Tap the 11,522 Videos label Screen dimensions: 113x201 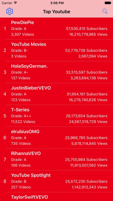23,122
